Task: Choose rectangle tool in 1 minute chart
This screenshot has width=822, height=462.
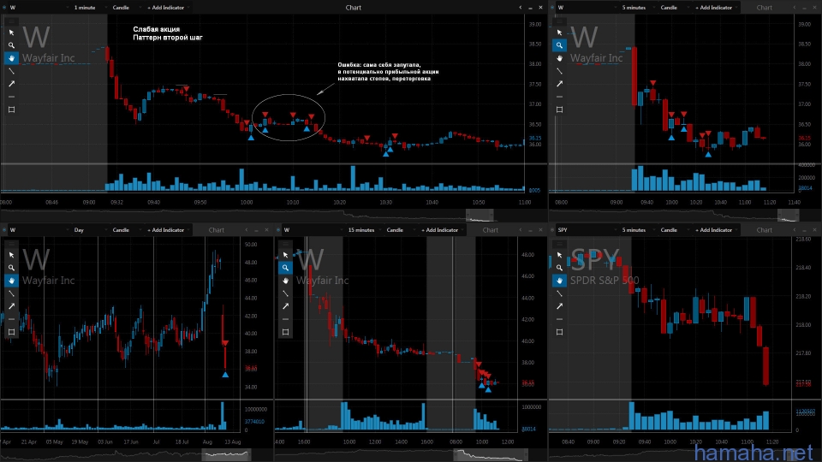Action: (11, 110)
